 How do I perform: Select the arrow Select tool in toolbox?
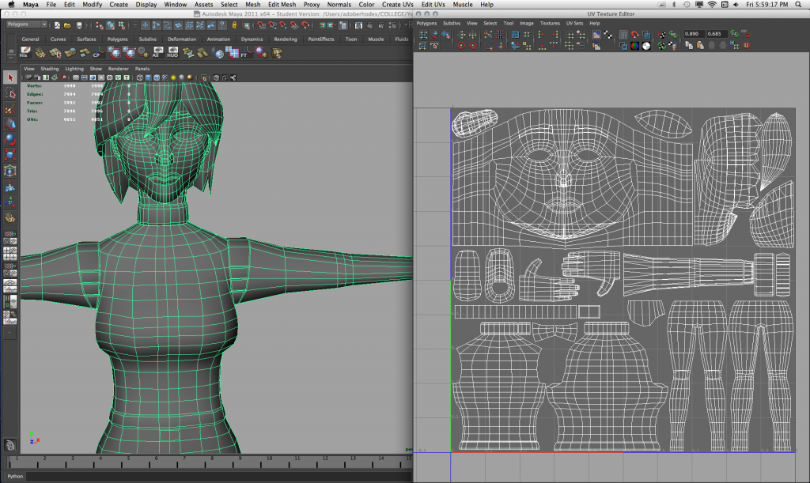9,77
